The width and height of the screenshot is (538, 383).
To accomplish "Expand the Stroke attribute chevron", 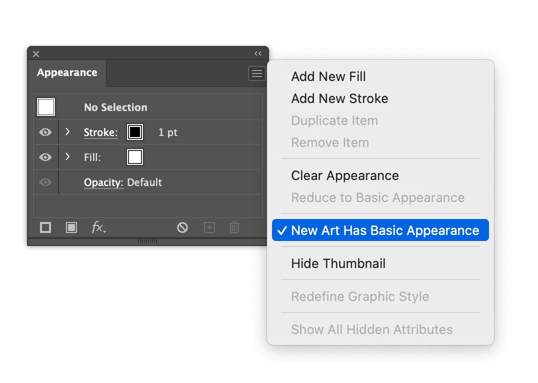I will coord(67,131).
